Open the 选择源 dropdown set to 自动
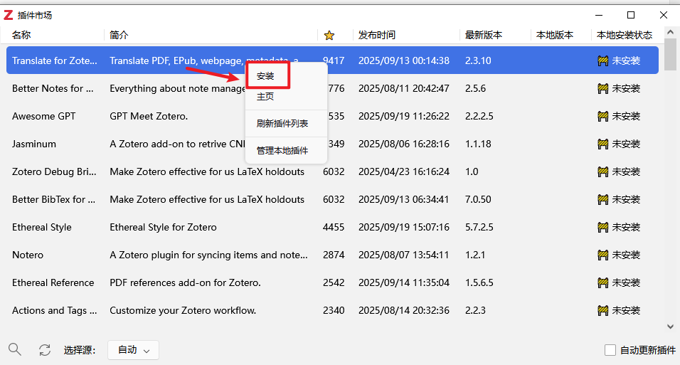Viewport: 680px width, 365px height. pos(133,350)
